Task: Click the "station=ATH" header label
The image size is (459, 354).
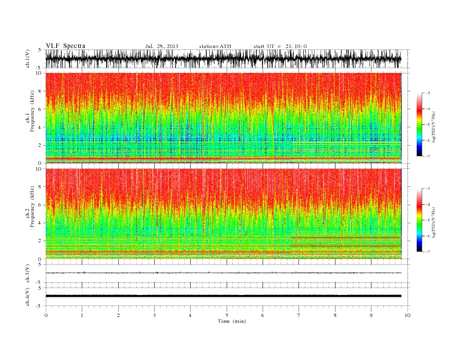Action: point(215,46)
